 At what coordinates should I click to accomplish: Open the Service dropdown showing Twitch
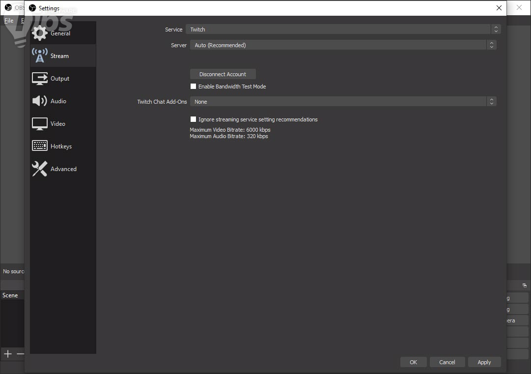coord(343,29)
